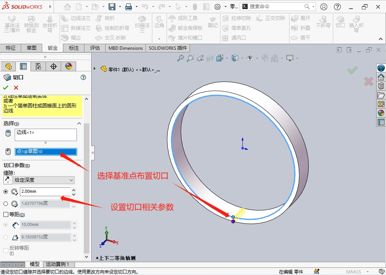The image size is (386, 275).
Task: Select the 2.00mm gap distance radio button
Action: tap(6, 192)
